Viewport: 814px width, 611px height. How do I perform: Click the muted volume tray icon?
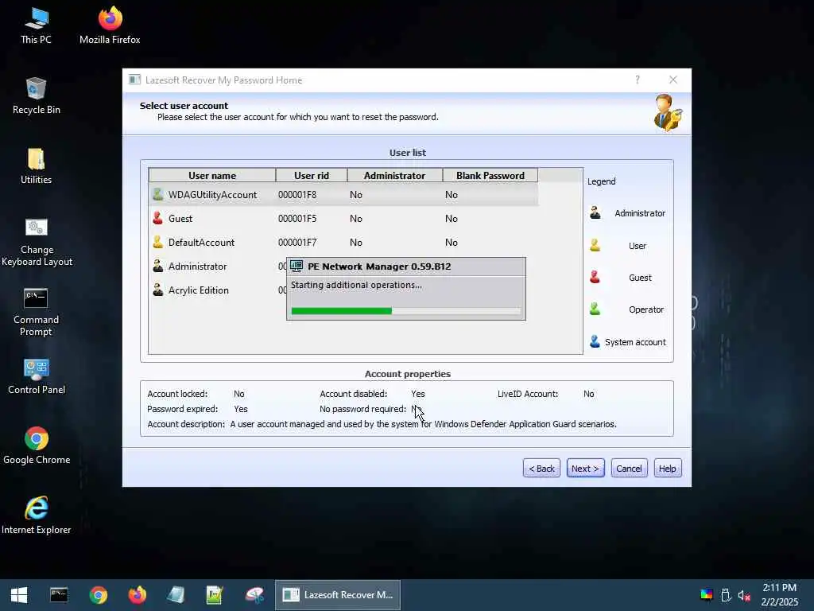[x=744, y=595]
